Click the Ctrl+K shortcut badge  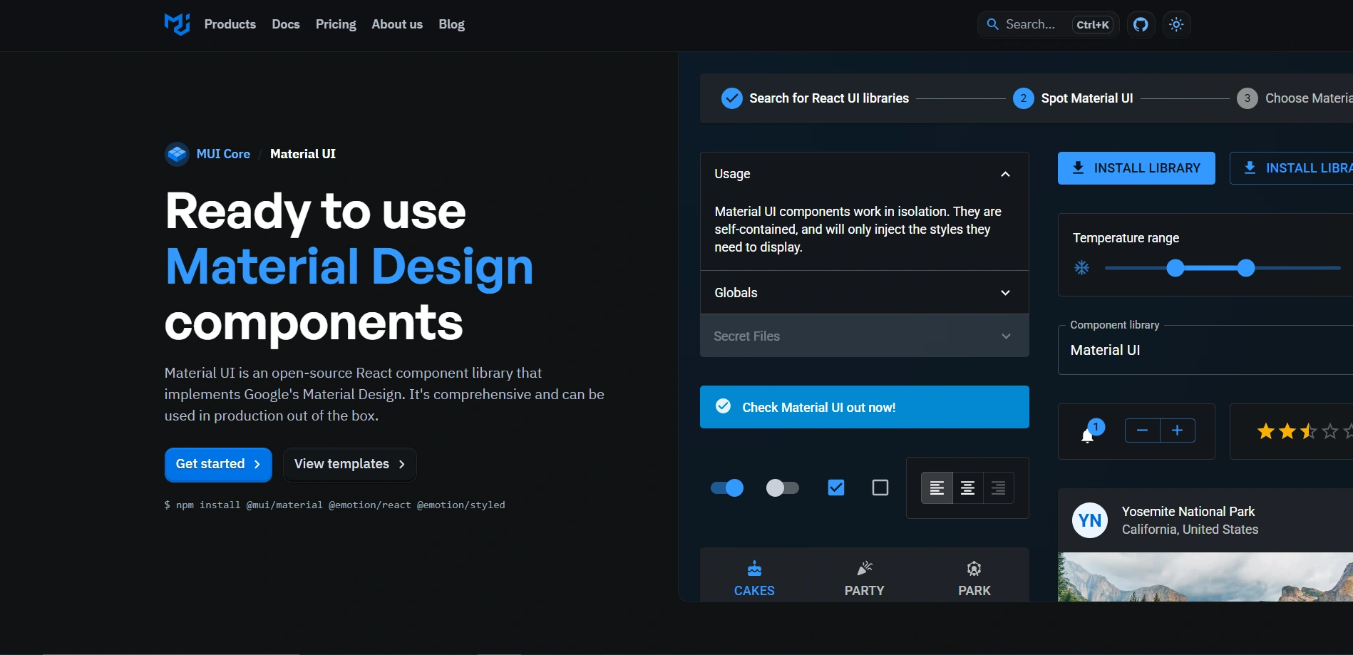1092,25
